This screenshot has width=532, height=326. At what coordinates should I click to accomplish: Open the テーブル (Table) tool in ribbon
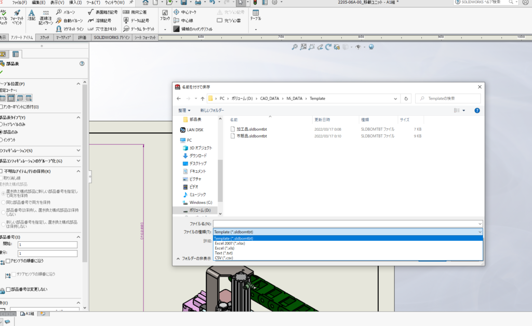coord(256,15)
